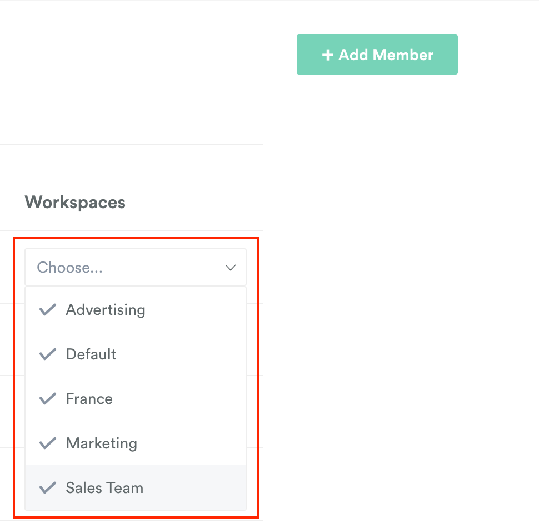Screen dimensions: 539x523
Task: Uncheck the Advertising checkmark
Action: pyautogui.click(x=47, y=310)
